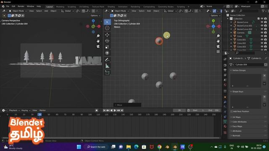Click the timeline play button
269x151 pixels.
(x=115, y=110)
